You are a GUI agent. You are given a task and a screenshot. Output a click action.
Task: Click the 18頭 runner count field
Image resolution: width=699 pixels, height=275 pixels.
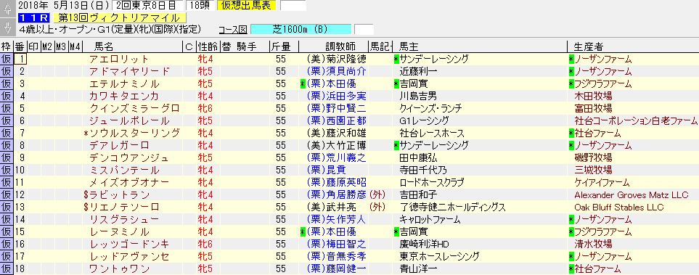click(200, 6)
